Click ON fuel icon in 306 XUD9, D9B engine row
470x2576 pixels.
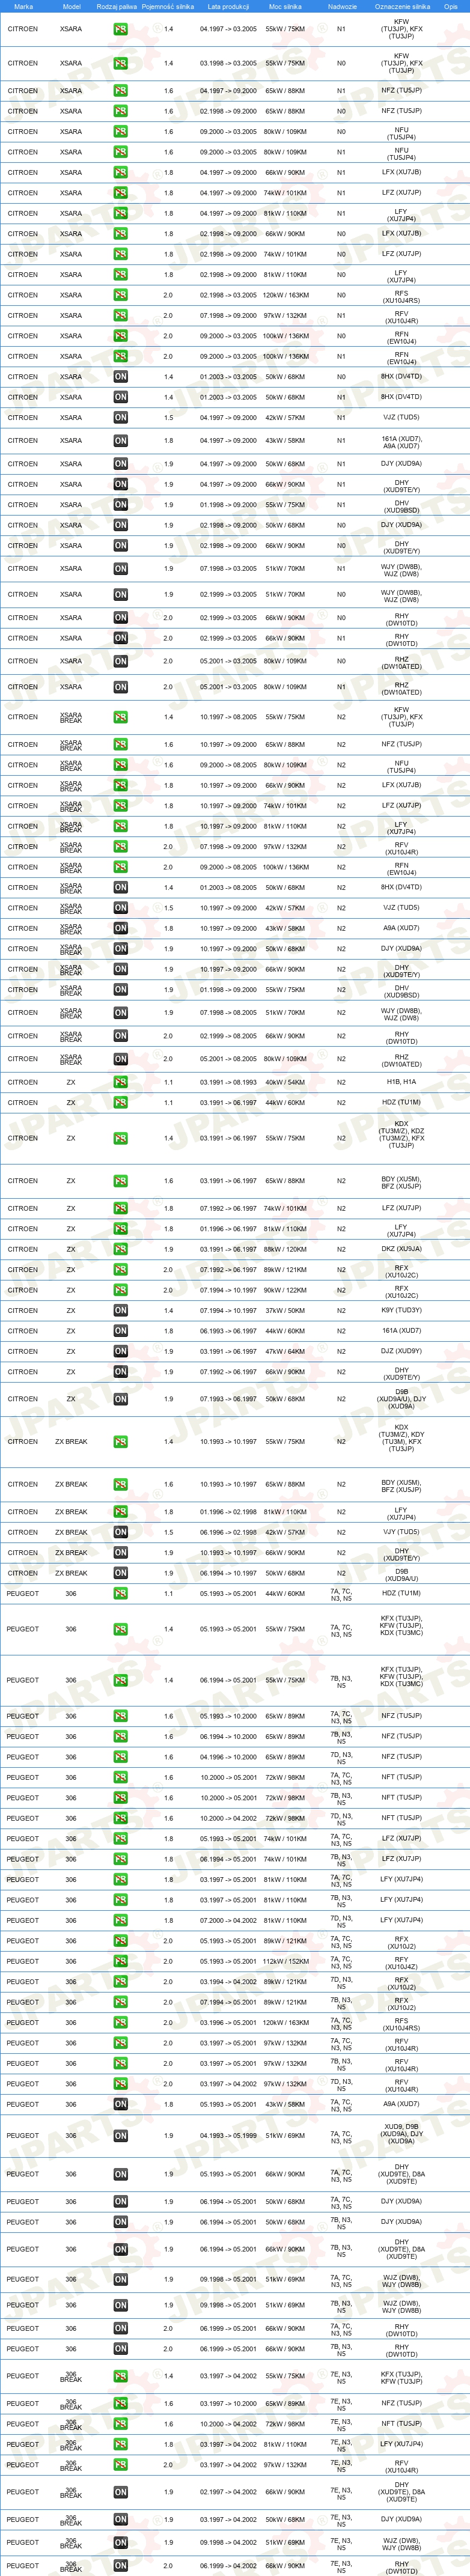(x=120, y=2135)
